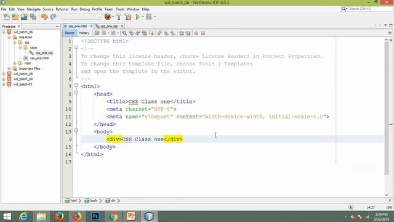The height and width of the screenshot is (222, 394).
Task: Click the New Project toolbar icon
Action: [15, 17]
